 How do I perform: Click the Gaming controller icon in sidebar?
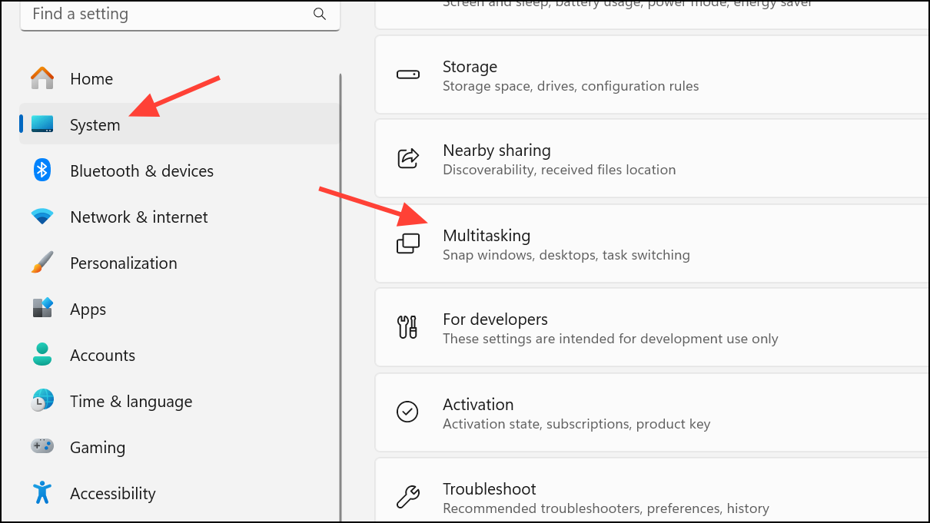42,446
